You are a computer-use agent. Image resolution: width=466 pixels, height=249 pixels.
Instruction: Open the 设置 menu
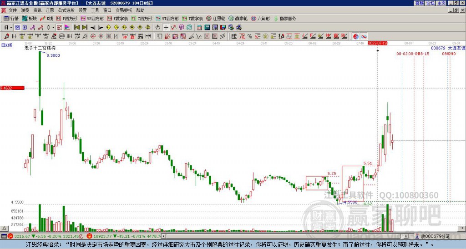tap(83, 10)
